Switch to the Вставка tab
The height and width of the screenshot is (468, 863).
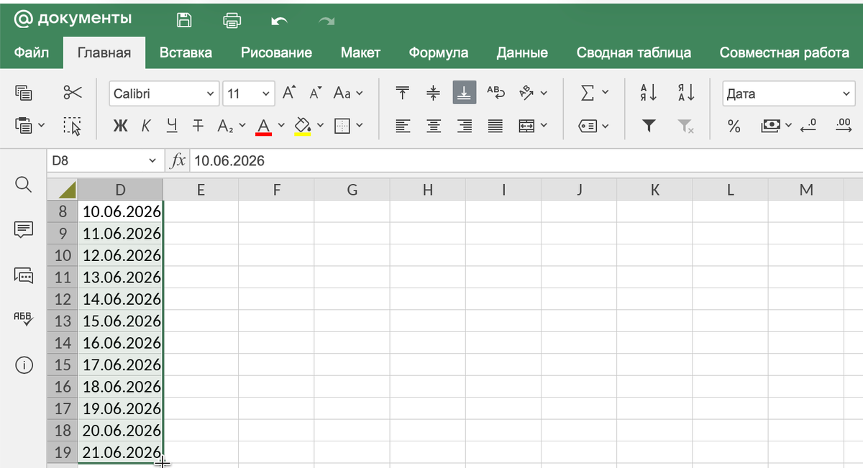[x=186, y=52]
